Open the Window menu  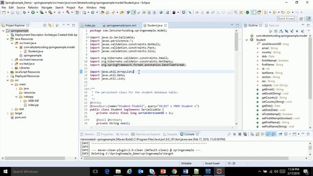tap(91, 7)
